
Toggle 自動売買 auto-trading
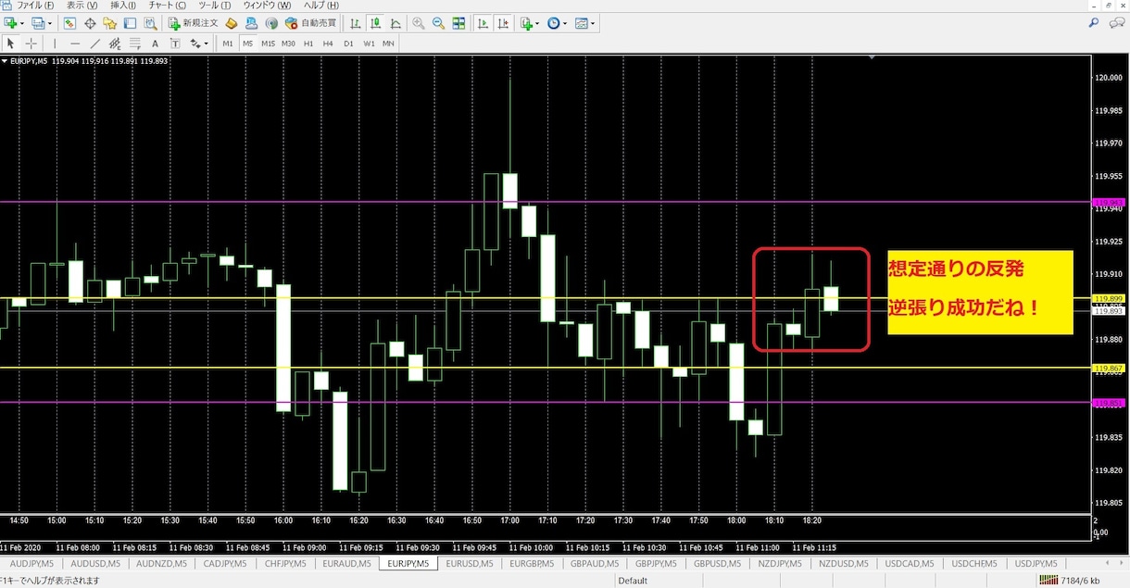310,23
